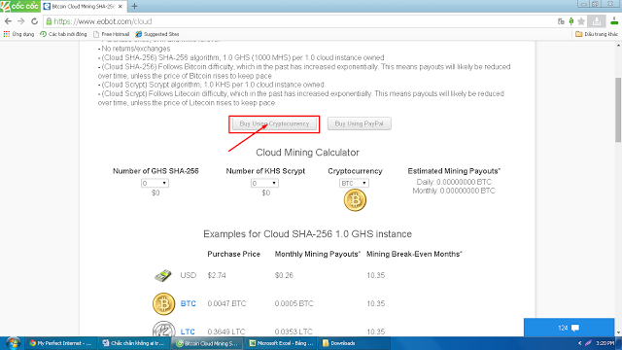Viewport: 622px width, 350px height.
Task: Select the Monthly 0.00000000 BTC payout text
Action: (454, 191)
